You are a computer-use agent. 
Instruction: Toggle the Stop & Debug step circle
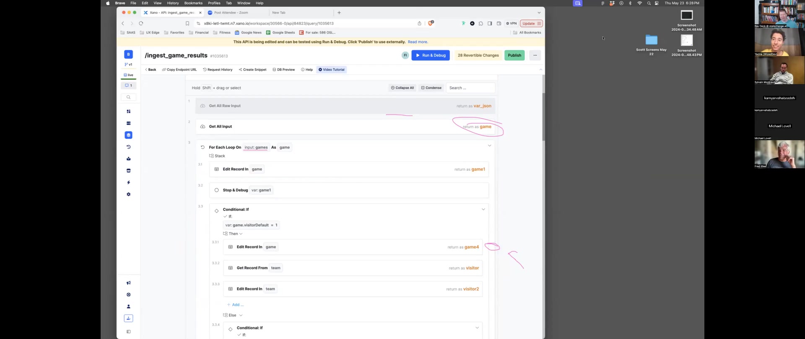(216, 190)
